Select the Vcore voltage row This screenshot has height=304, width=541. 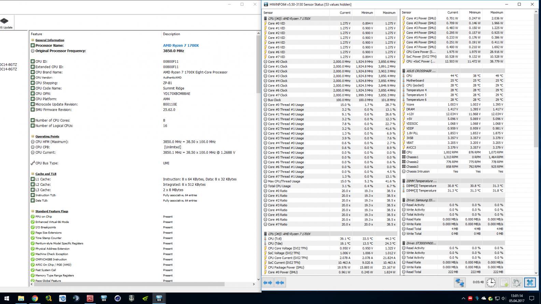(452, 104)
